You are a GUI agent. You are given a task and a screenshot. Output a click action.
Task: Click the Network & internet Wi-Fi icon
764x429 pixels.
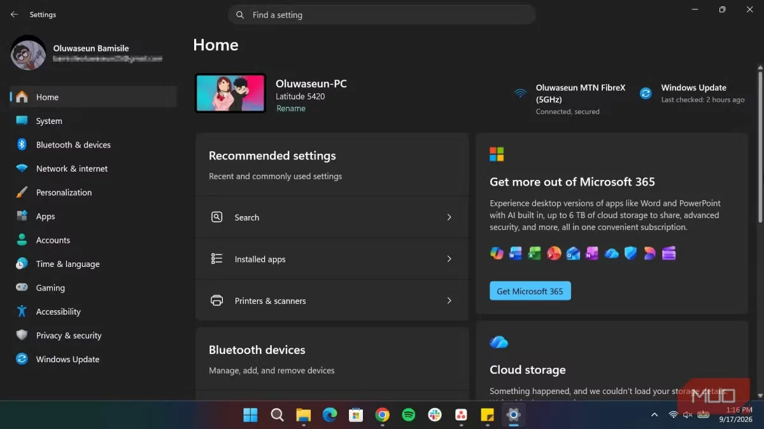(22, 168)
